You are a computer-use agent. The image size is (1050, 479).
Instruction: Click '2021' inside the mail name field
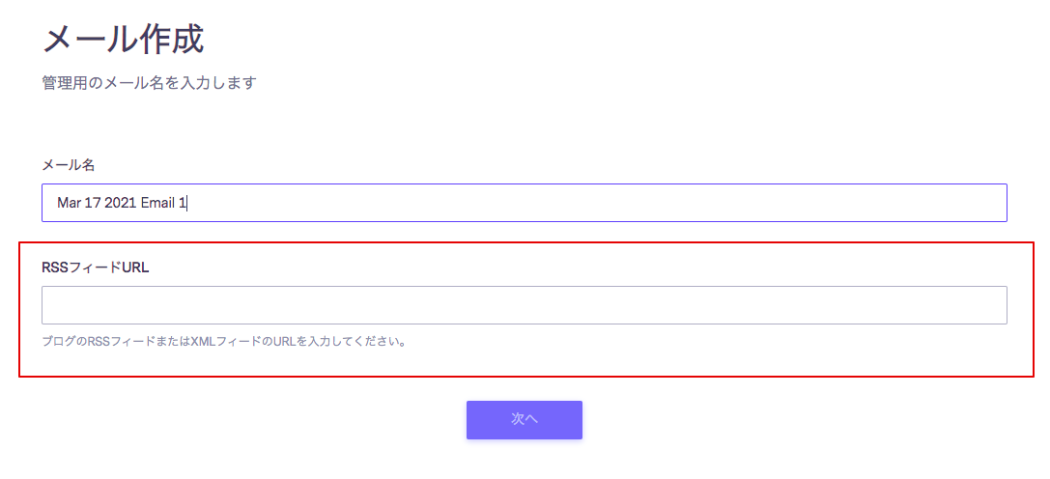119,203
